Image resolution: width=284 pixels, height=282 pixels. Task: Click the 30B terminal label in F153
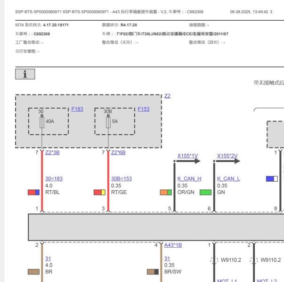tap(108, 112)
